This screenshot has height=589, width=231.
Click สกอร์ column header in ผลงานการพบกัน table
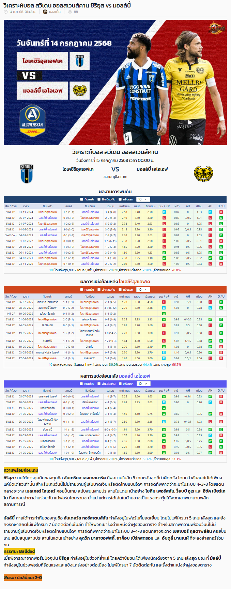point(69,206)
